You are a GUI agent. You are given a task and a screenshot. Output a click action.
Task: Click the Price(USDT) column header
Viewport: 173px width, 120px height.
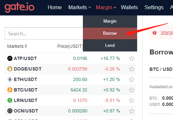70,46
